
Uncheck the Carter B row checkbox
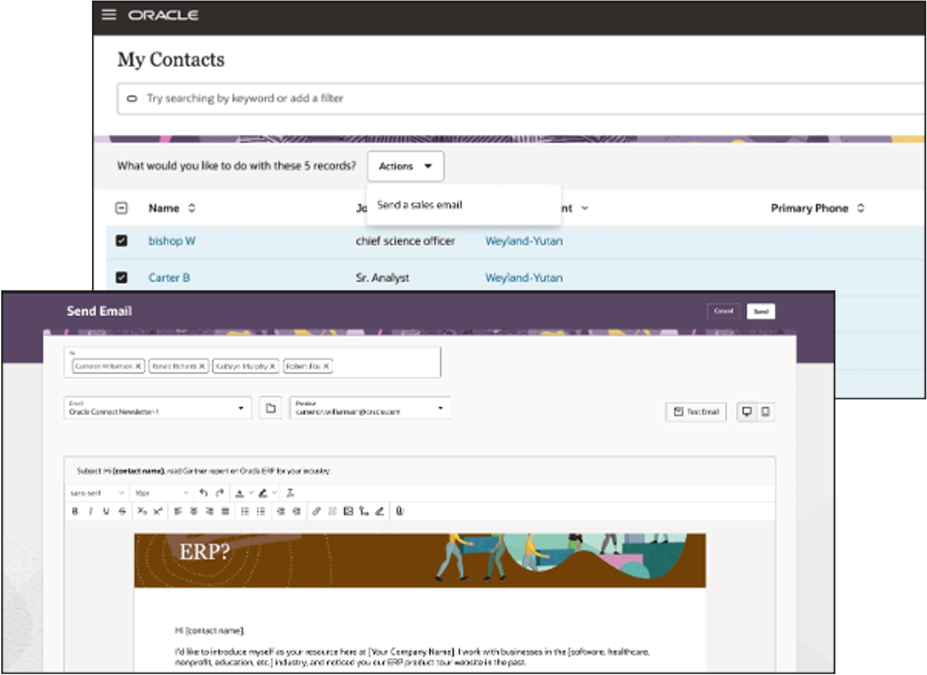pos(121,278)
